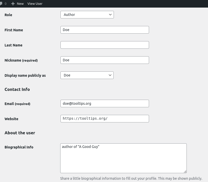Viewport: 208px width, 182px height.
Task: Open the Role dropdown showing Author
Action: [87, 15]
